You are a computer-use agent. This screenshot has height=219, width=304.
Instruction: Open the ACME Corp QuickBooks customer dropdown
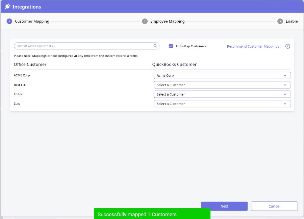coord(222,75)
